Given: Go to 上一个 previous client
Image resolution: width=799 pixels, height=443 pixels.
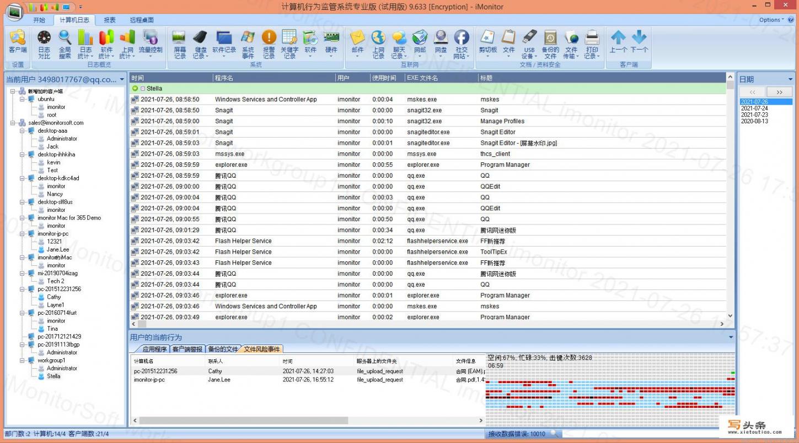Looking at the screenshot, I should (x=618, y=41).
